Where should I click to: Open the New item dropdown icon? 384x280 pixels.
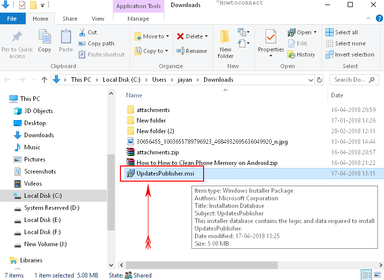click(x=243, y=32)
